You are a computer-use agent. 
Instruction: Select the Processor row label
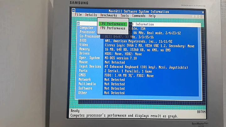(87, 32)
